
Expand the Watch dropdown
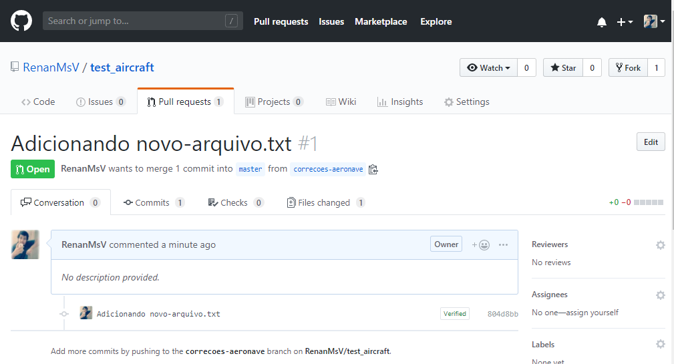pos(488,67)
